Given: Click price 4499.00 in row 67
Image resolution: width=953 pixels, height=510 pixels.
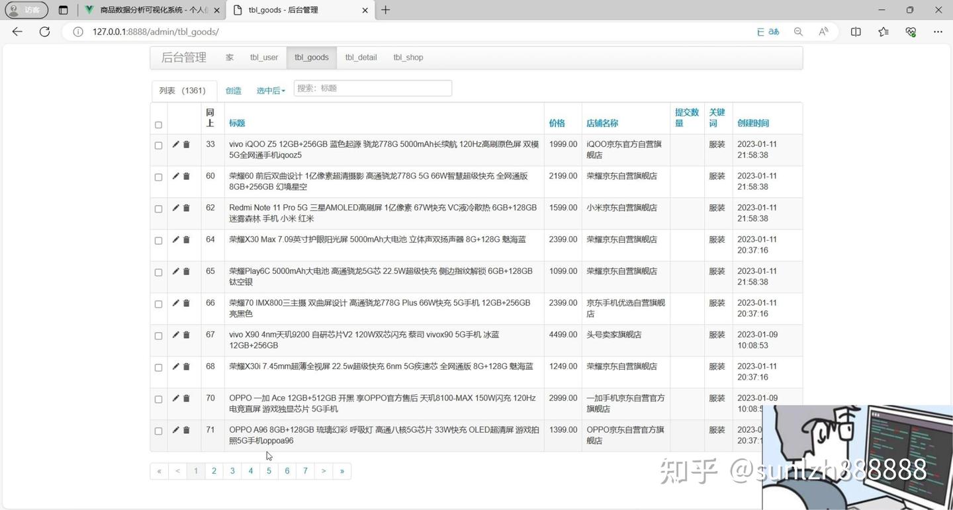Looking at the screenshot, I should pos(563,335).
